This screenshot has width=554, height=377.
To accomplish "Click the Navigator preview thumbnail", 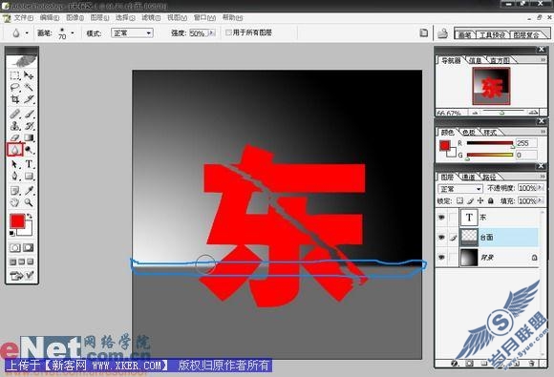I will coord(491,86).
